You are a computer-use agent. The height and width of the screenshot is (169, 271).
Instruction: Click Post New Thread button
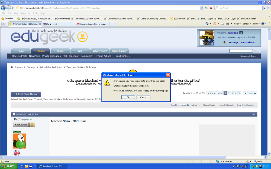[x=26, y=94]
